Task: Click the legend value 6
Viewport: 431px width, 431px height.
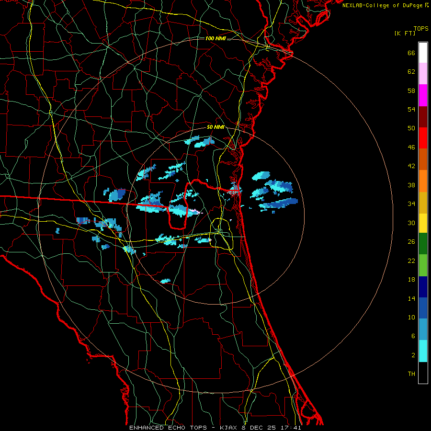Action: [x=413, y=336]
